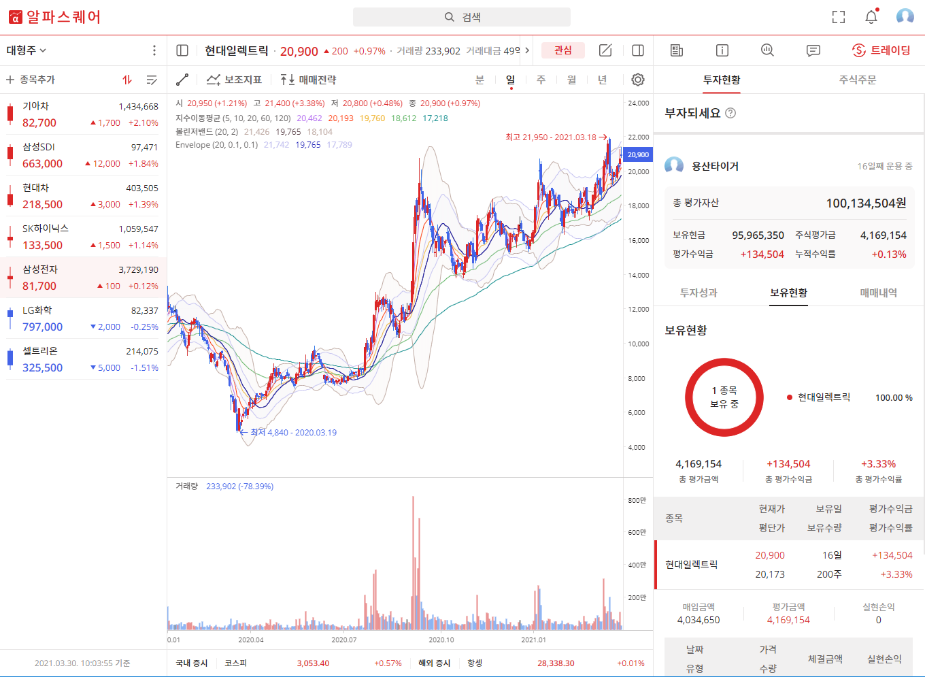
Task: Click the 코스피 index ticker
Action: [x=312, y=663]
